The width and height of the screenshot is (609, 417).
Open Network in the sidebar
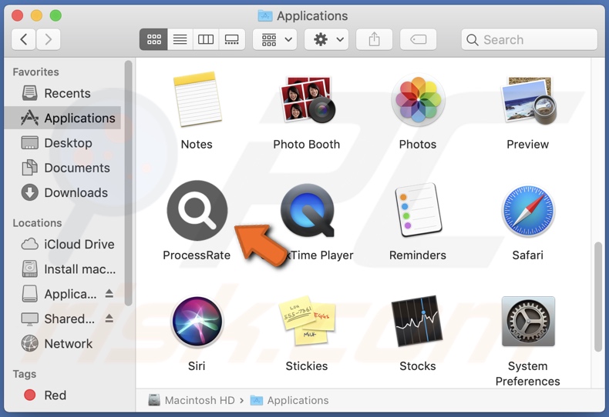tap(64, 343)
